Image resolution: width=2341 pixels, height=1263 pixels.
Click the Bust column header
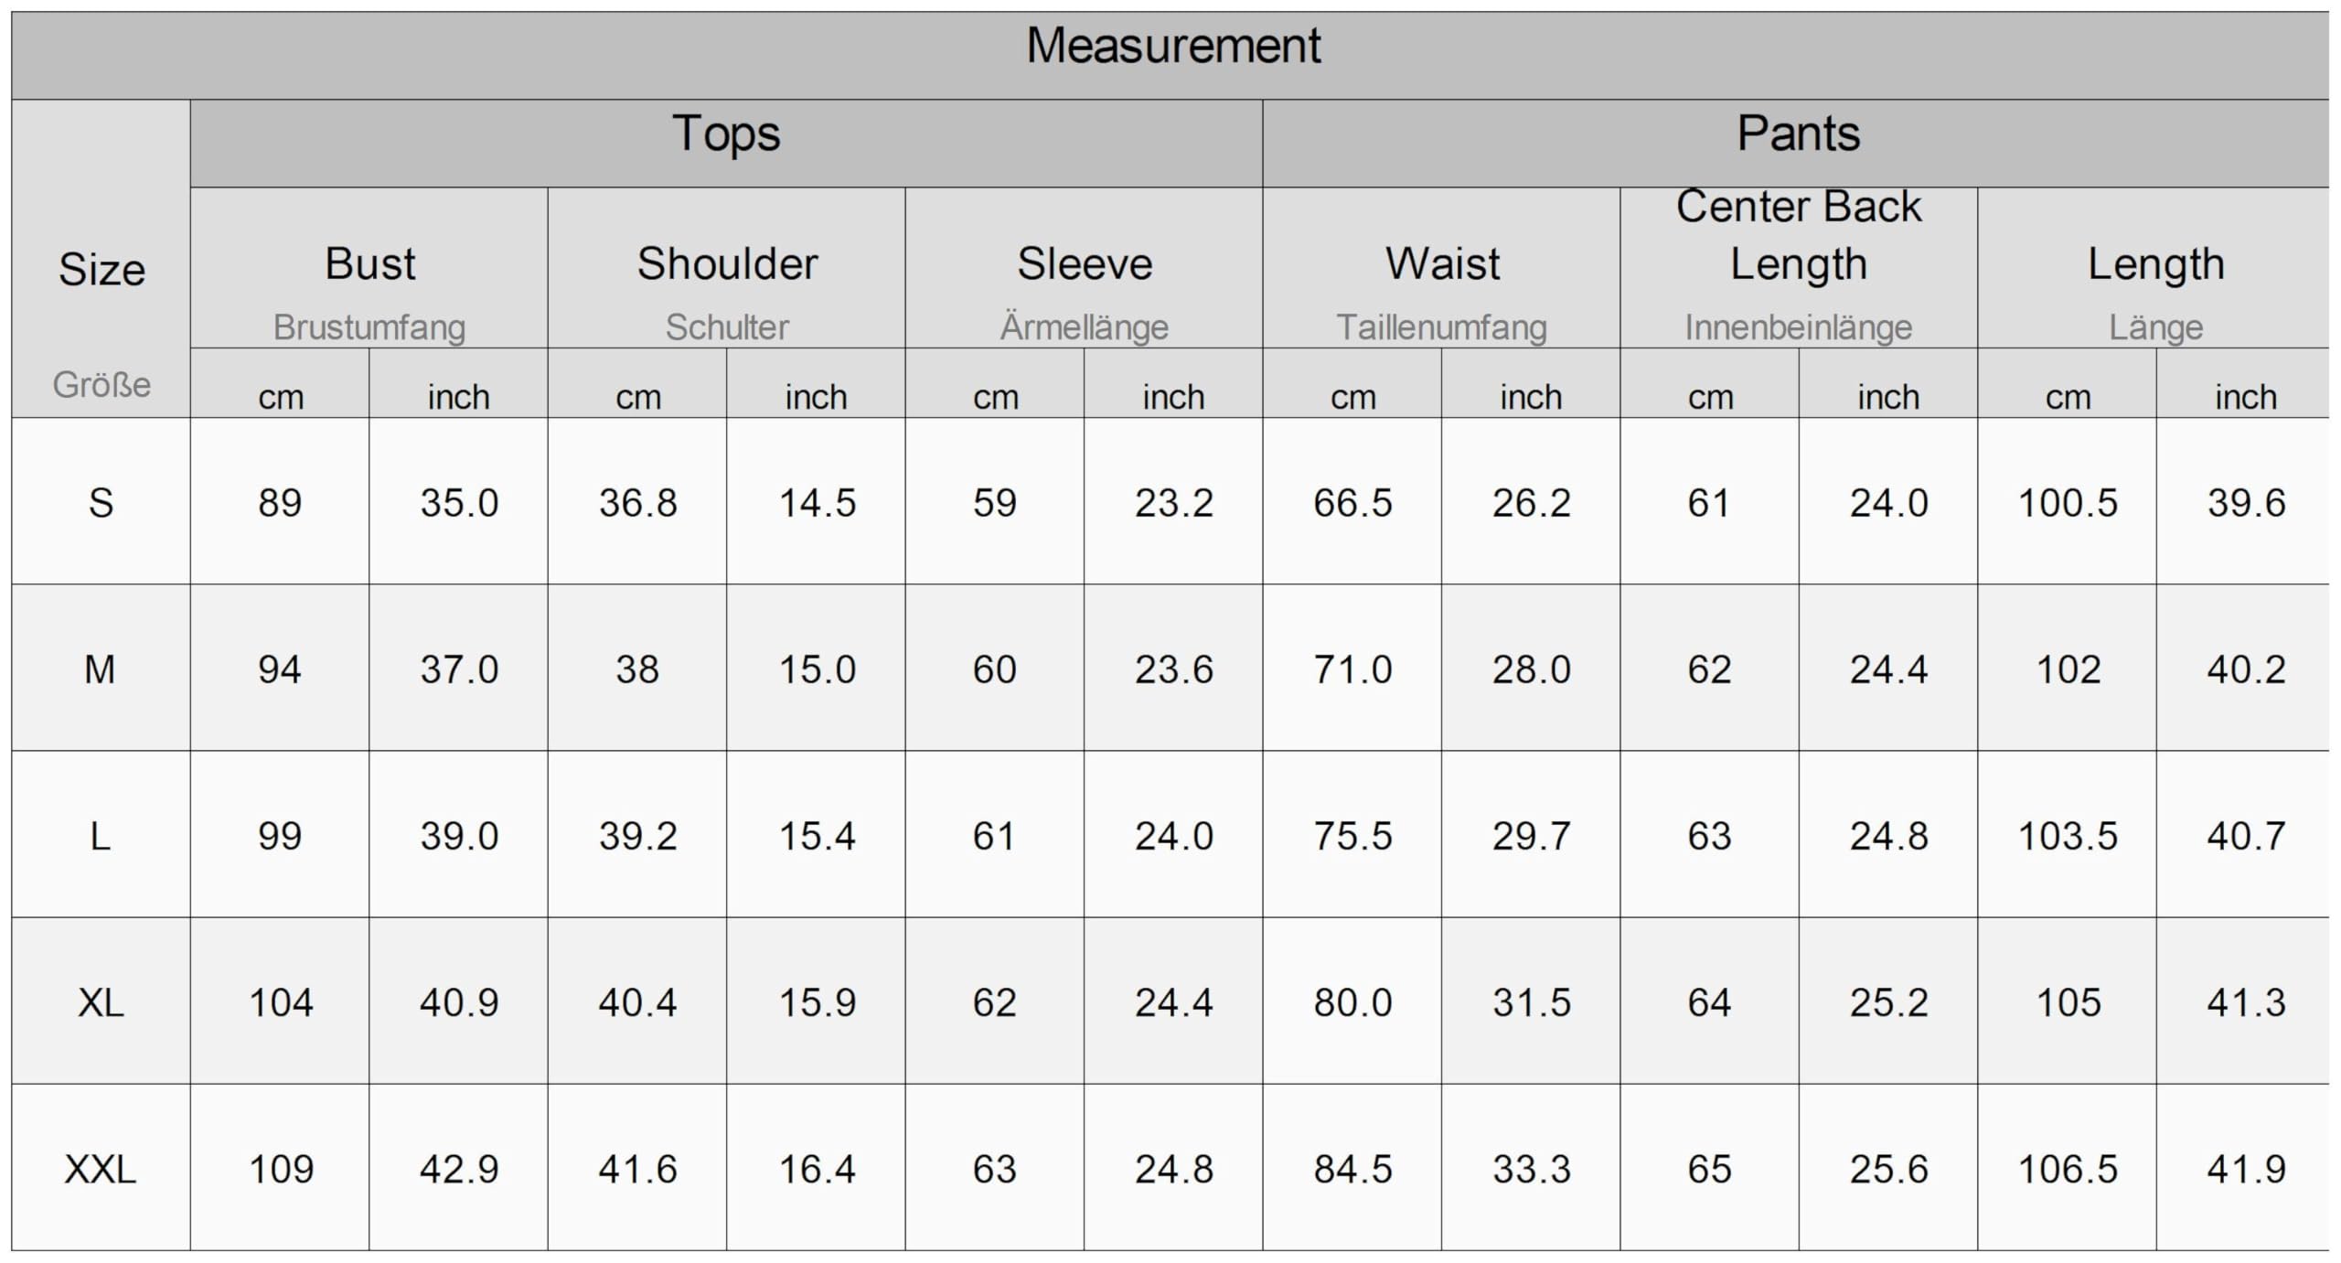pyautogui.click(x=369, y=264)
